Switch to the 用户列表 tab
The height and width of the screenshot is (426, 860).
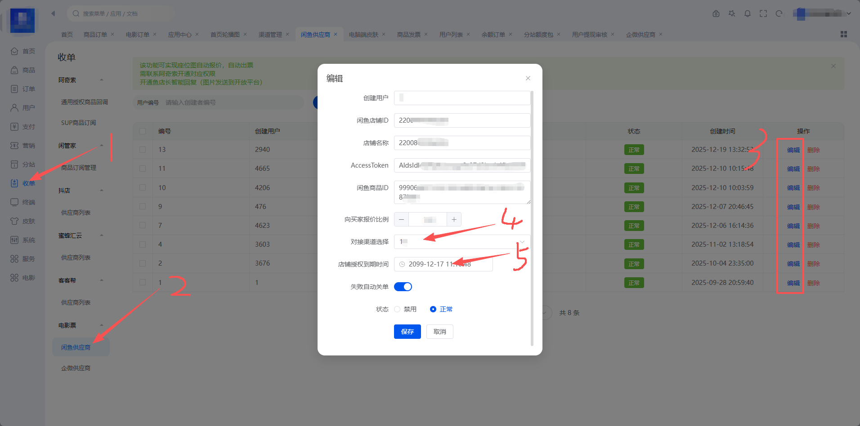pos(451,35)
